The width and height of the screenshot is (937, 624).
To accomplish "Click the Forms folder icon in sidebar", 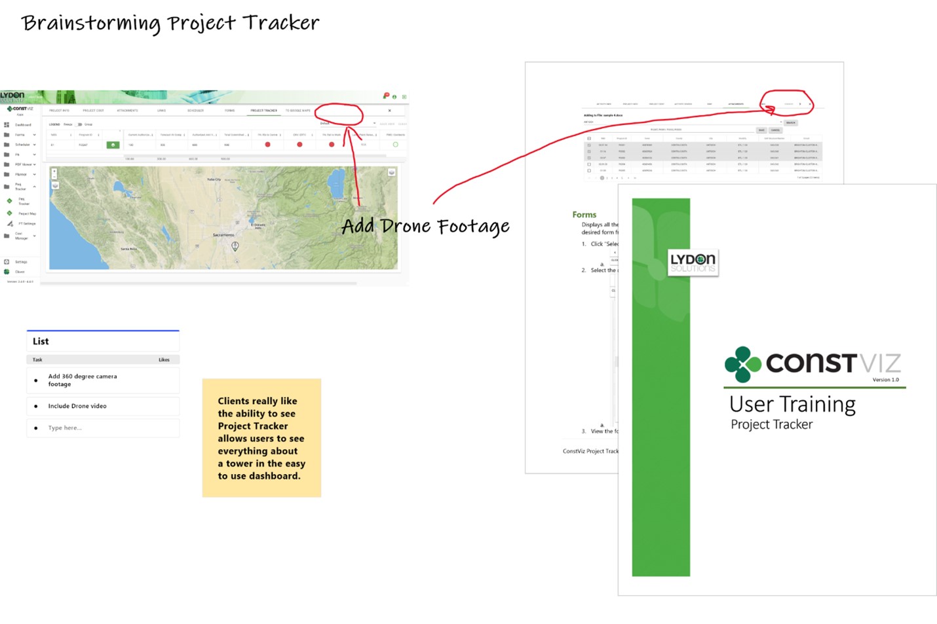I will (7, 135).
